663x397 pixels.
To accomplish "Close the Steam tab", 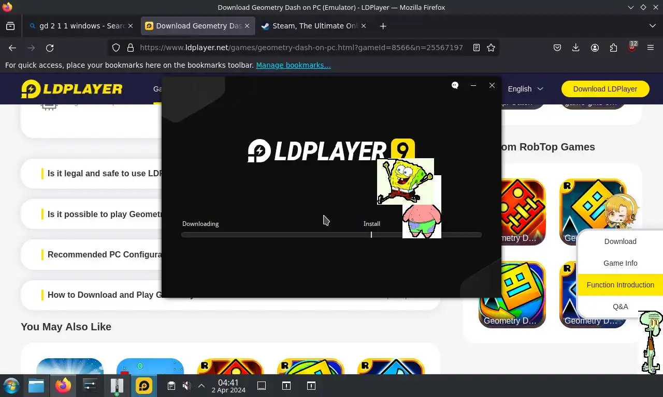I will point(363,26).
